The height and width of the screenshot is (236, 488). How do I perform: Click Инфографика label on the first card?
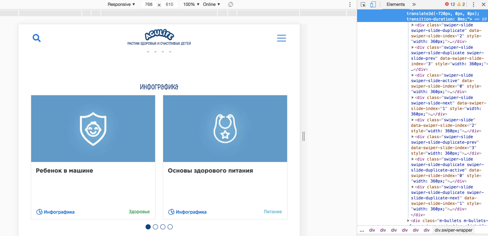[x=59, y=212]
